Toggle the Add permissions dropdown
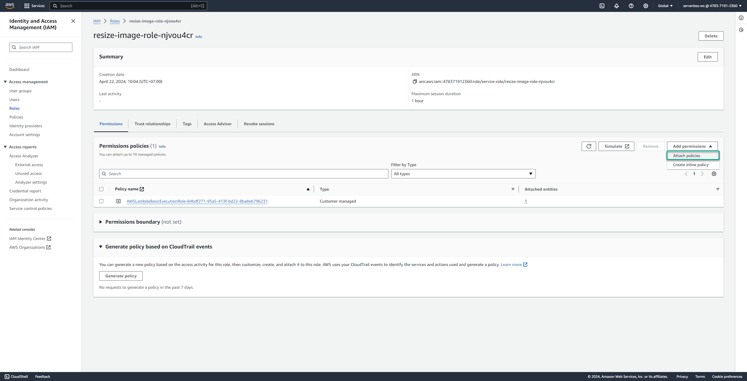Image resolution: width=747 pixels, height=381 pixels. 692,146
